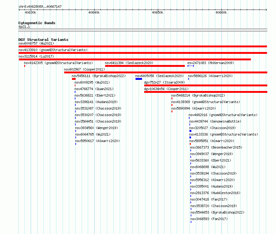Viewport: 276px width, 234px height.
Task: Select nsv3531087 (Chaisson2019) label
Action: coord(98,108)
